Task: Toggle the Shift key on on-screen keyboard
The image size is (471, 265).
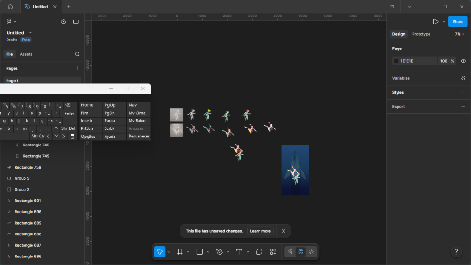Action: pyautogui.click(x=64, y=128)
